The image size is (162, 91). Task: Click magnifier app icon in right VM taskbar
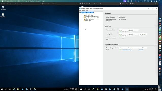[118, 89]
